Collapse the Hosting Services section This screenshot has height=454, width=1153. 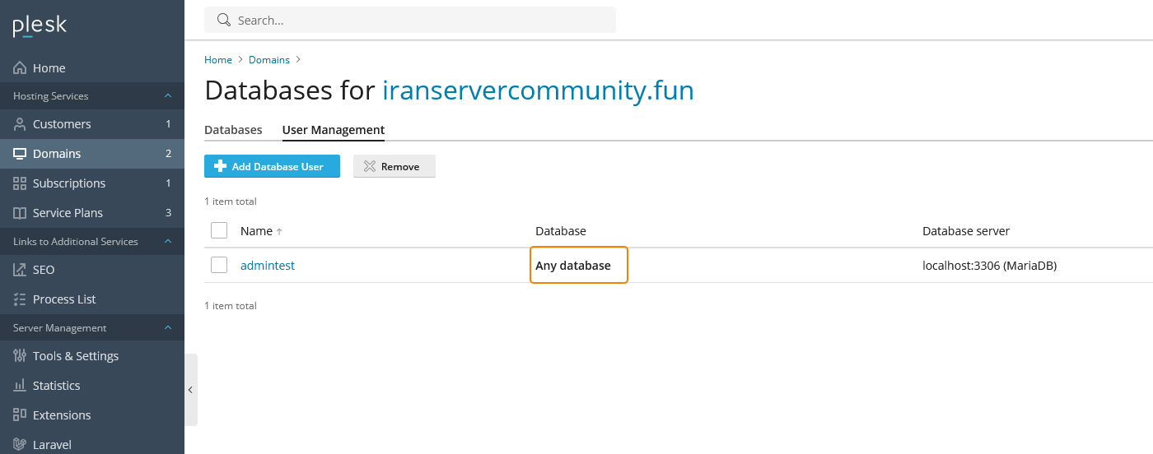[168, 96]
